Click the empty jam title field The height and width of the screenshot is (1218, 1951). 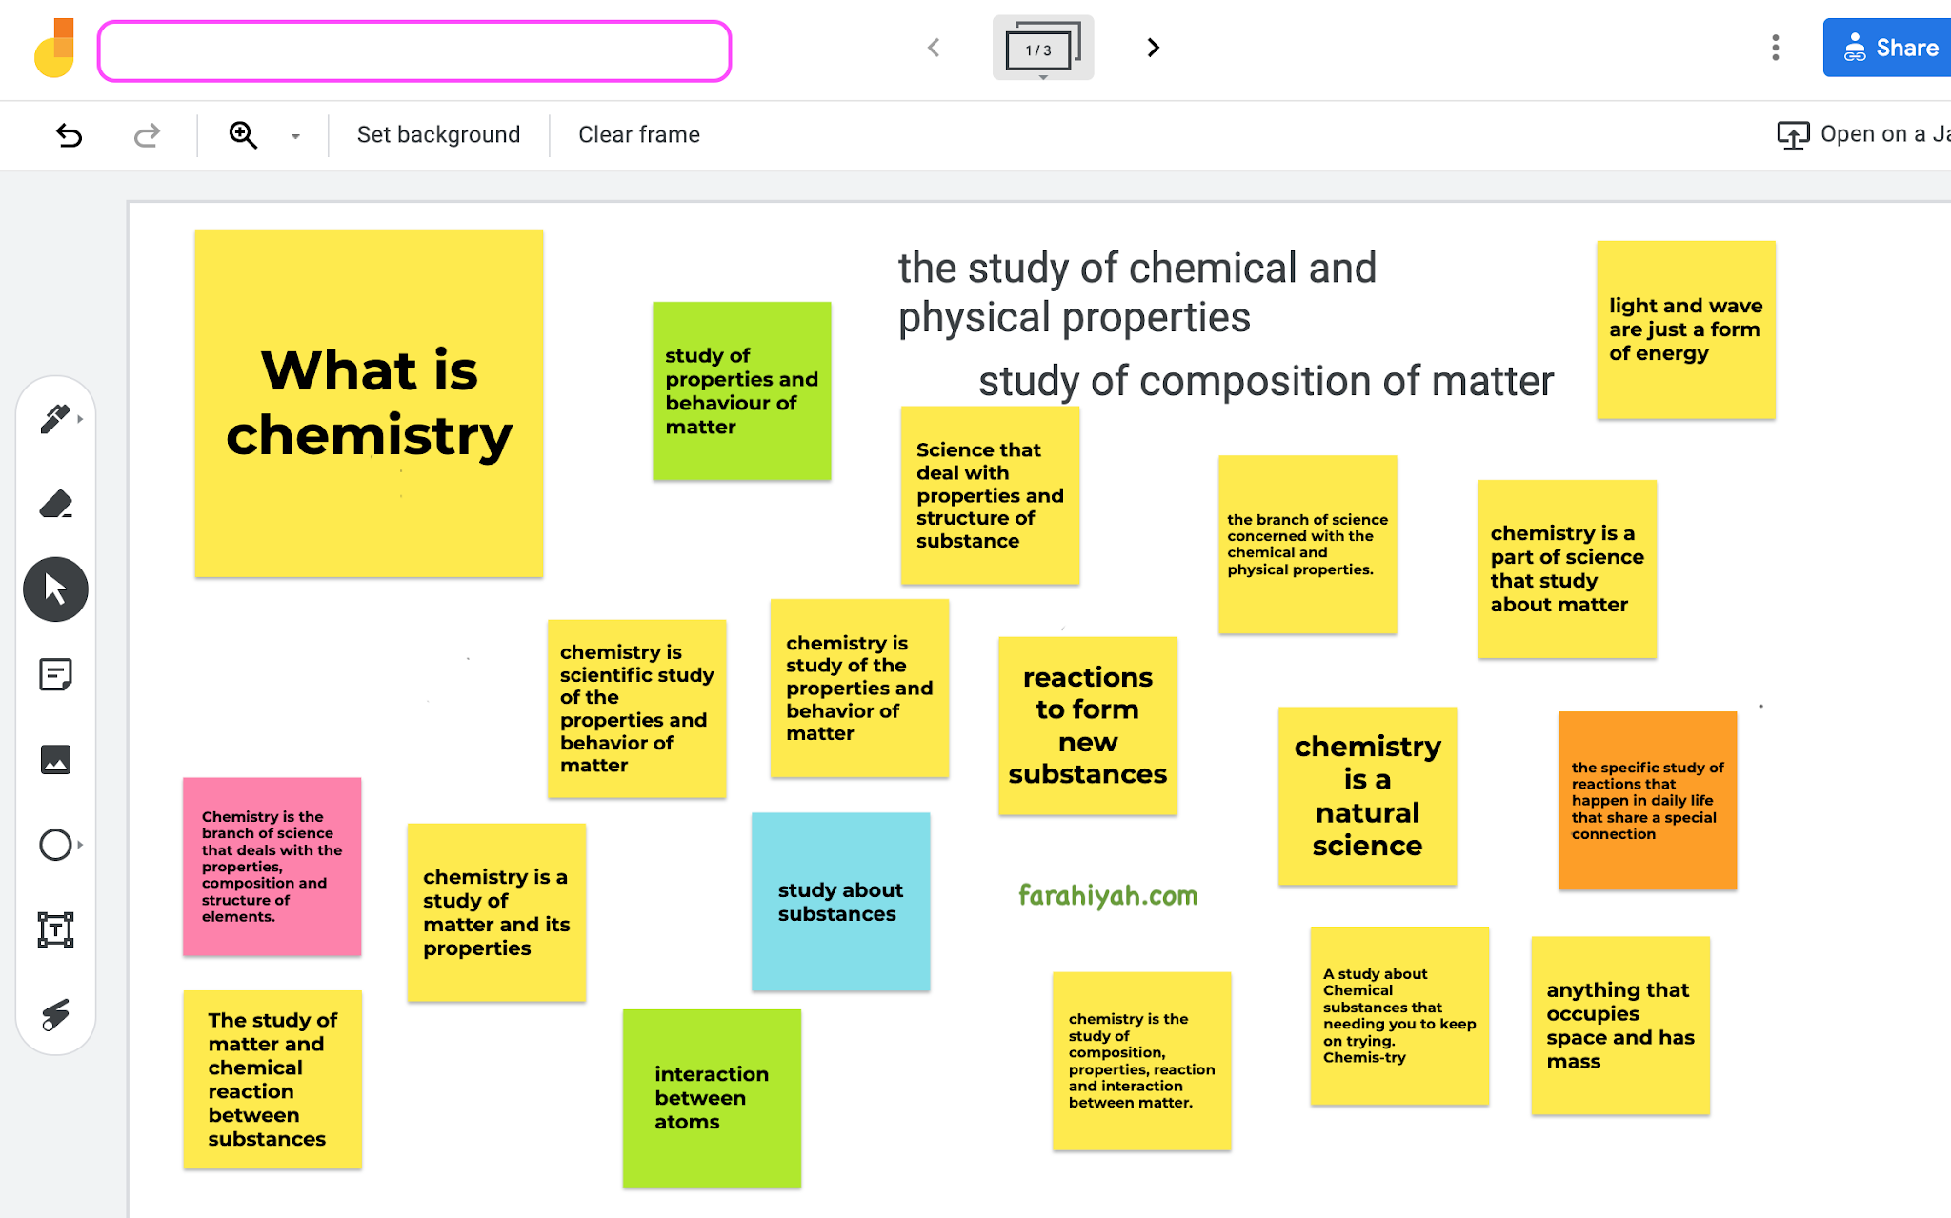click(x=414, y=51)
